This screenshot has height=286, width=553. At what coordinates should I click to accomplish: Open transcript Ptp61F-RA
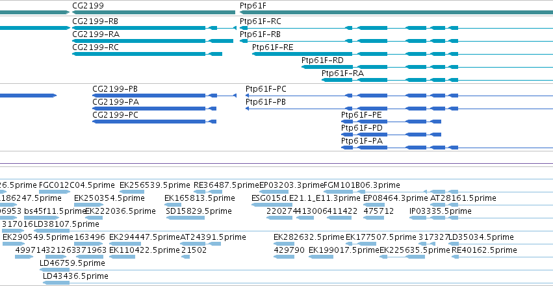[437, 80]
